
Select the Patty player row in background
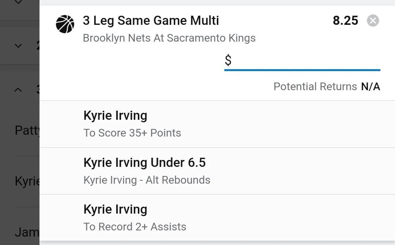coord(27,130)
